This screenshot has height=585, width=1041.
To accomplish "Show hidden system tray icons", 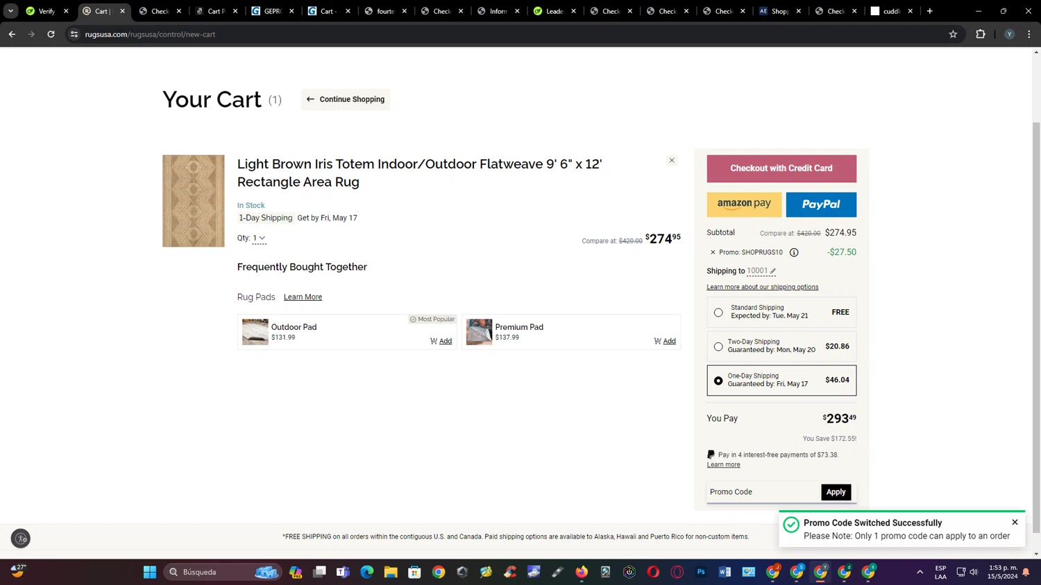I will point(920,572).
